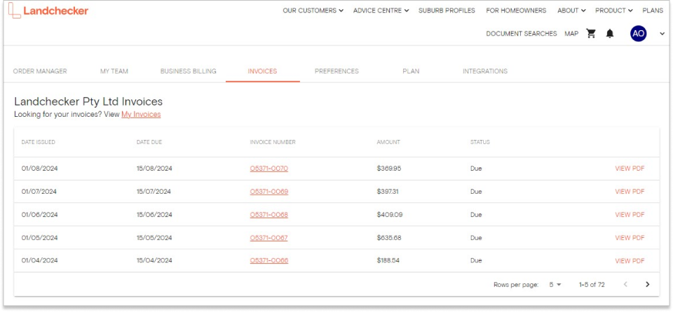Click due date 15/08/2024

(154, 169)
